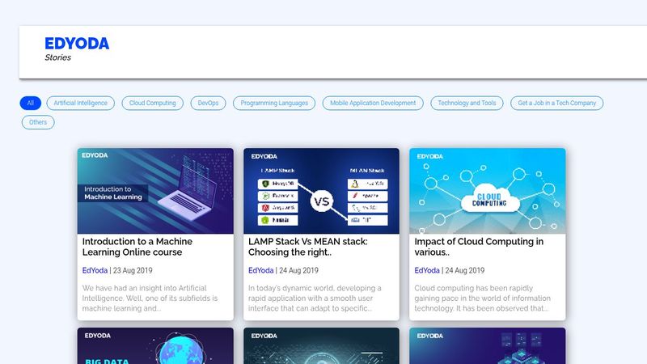Viewport: 647px width, 364px height.
Task: Select Mobile Application Development filter
Action: click(374, 104)
